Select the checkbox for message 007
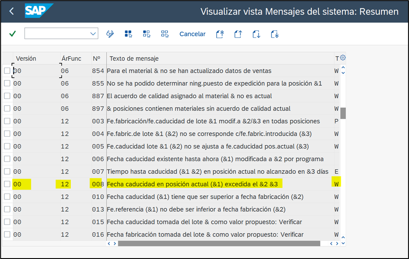The width and height of the screenshot is (409, 259). point(7,171)
